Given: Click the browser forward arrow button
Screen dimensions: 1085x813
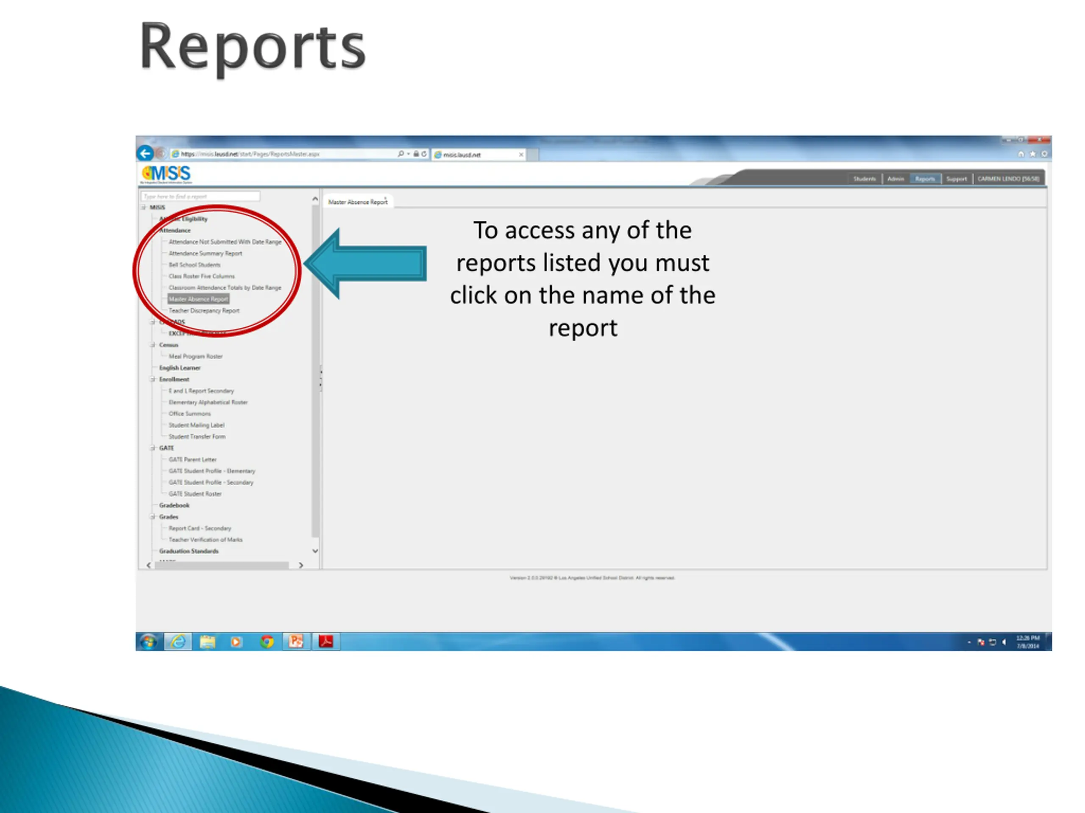Looking at the screenshot, I should (x=160, y=154).
